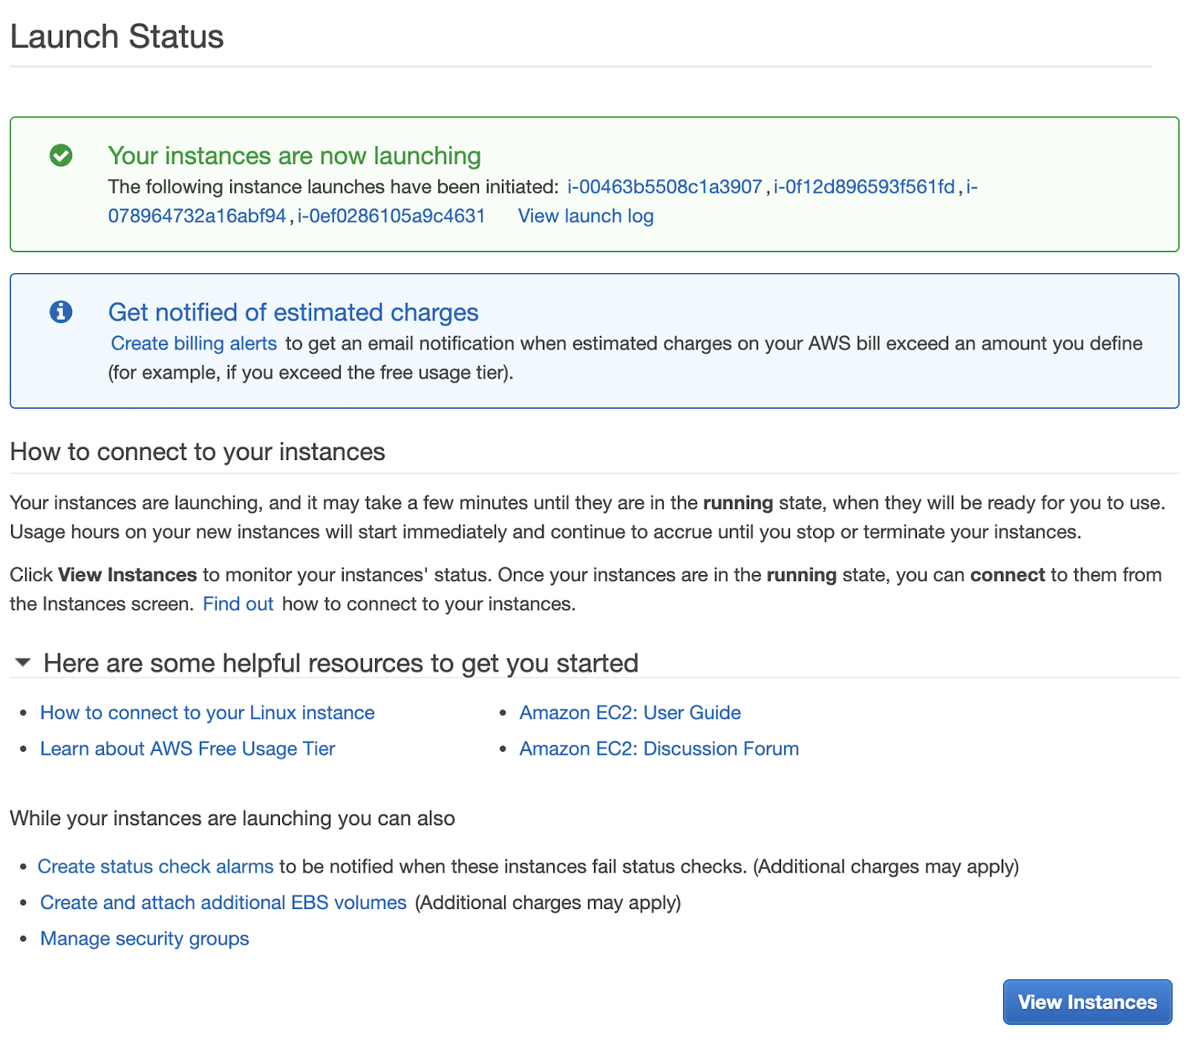
Task: Click Here are some helpful resources heading
Action: click(x=341, y=663)
